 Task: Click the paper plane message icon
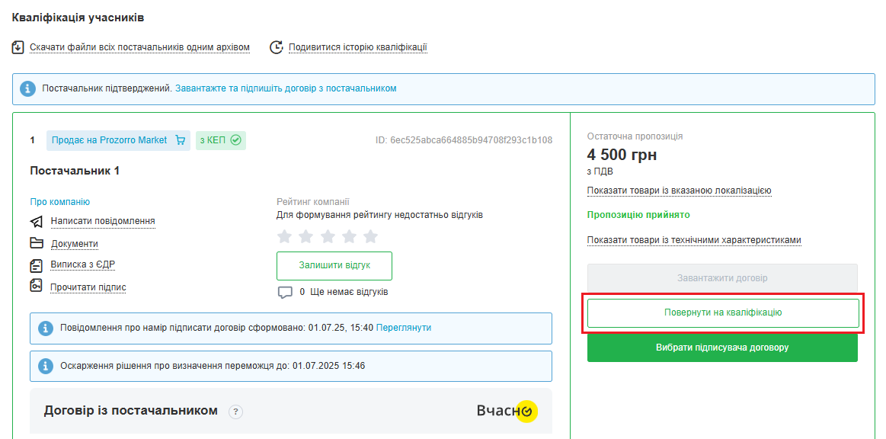(x=37, y=222)
